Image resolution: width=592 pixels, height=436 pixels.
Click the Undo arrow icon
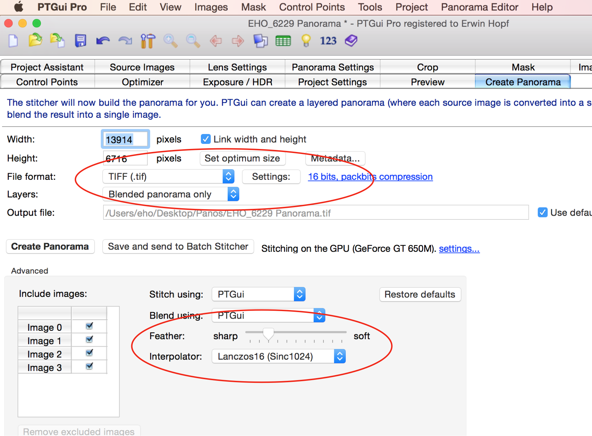coord(103,41)
